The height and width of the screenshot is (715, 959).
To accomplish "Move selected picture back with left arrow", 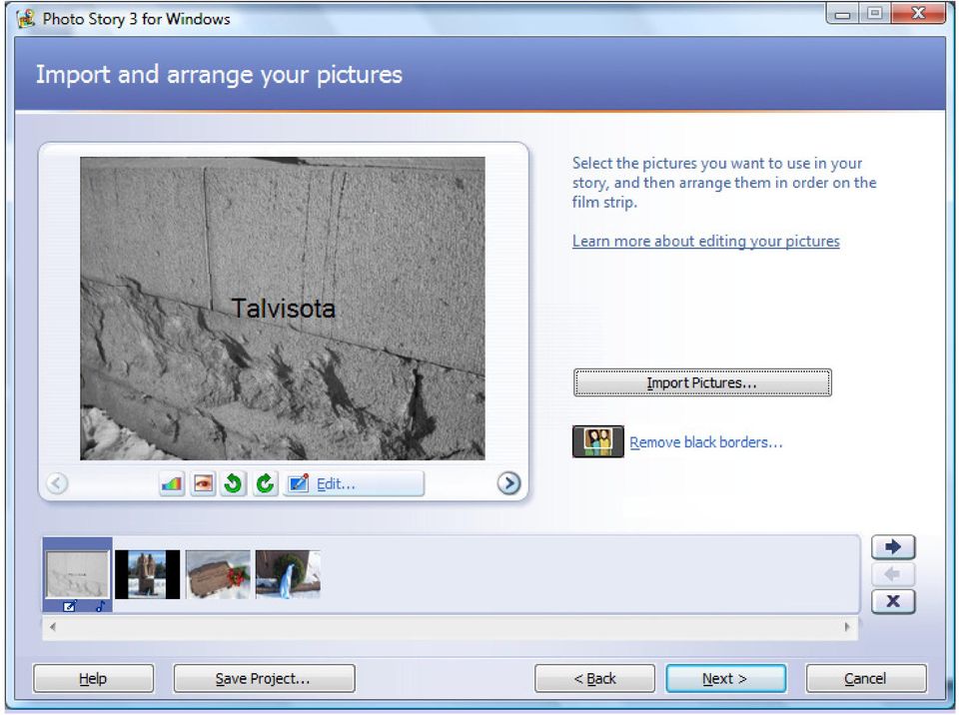I will 893,574.
